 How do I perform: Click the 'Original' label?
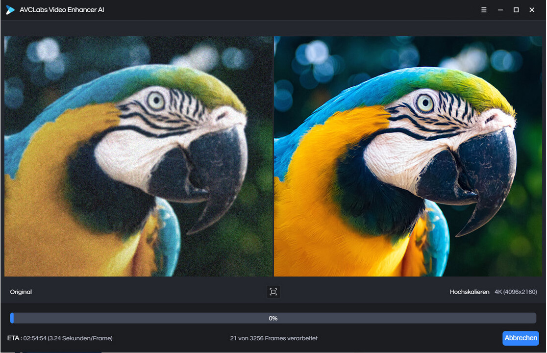click(21, 292)
